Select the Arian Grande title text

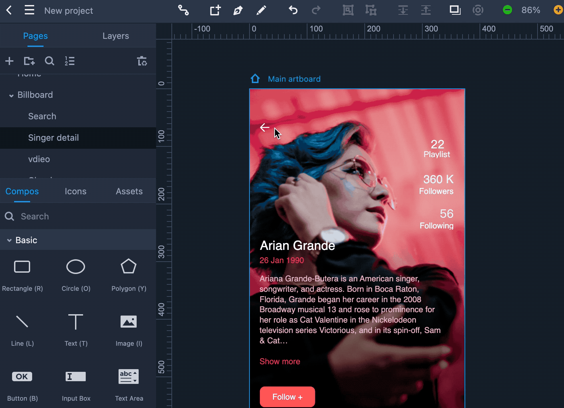point(297,246)
